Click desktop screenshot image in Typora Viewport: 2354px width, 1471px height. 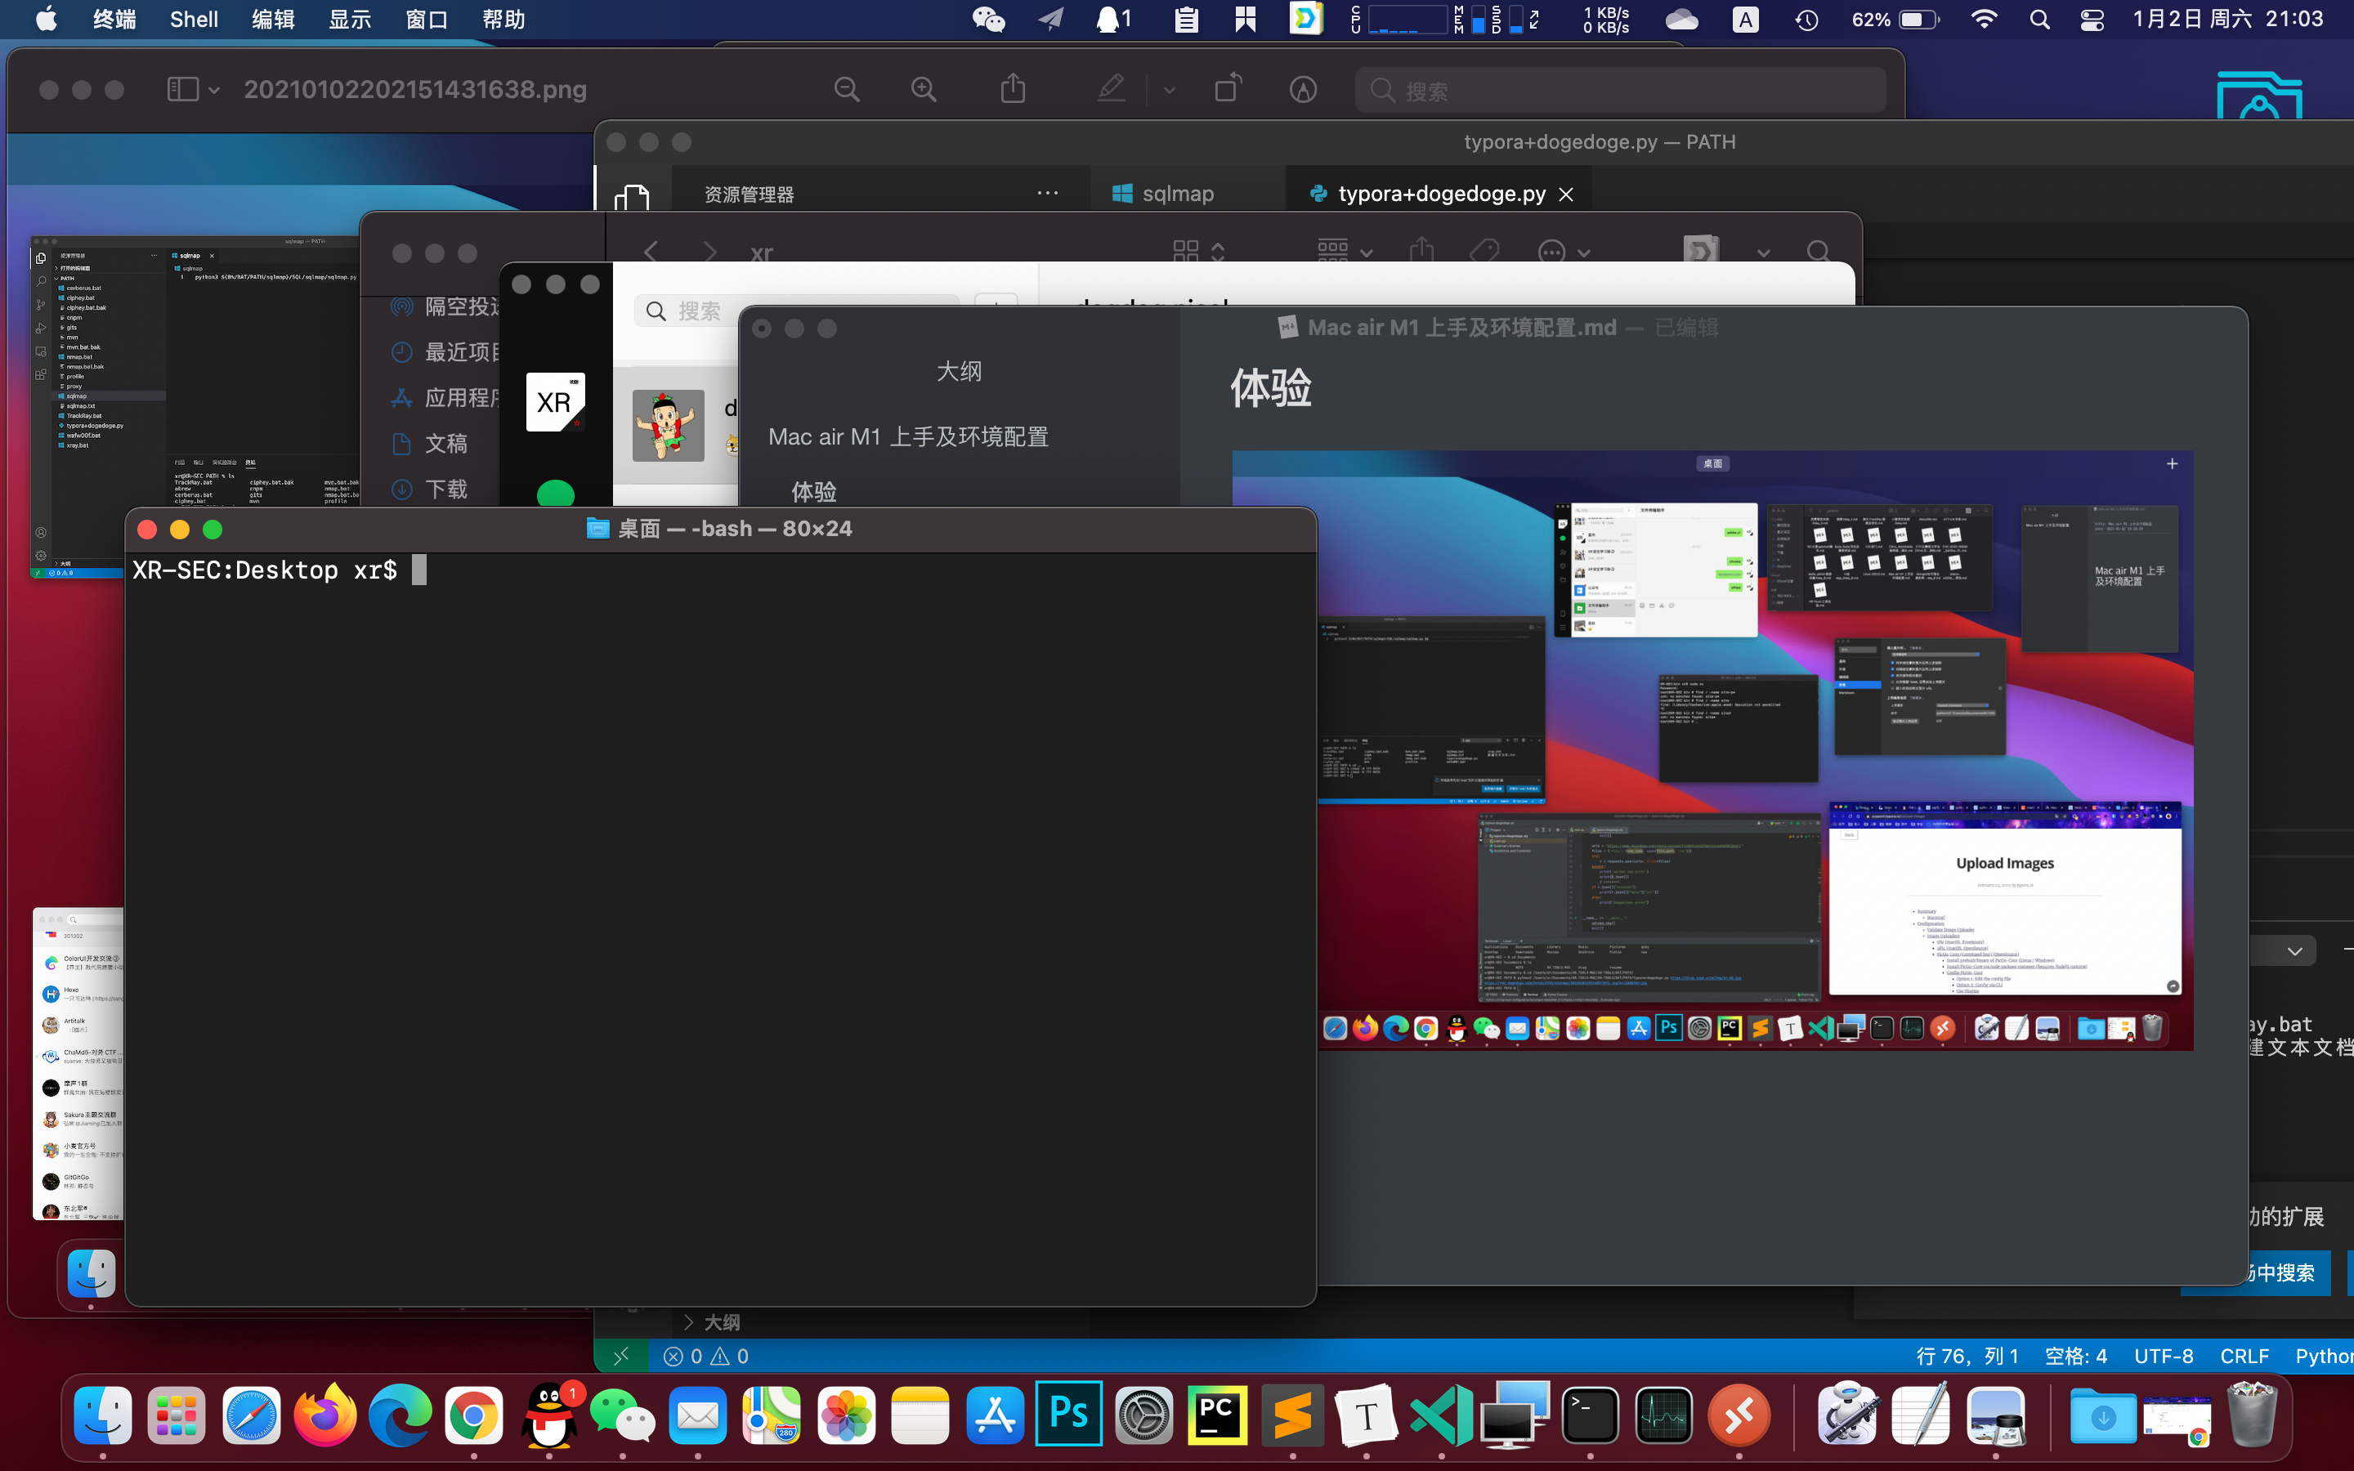point(1712,749)
